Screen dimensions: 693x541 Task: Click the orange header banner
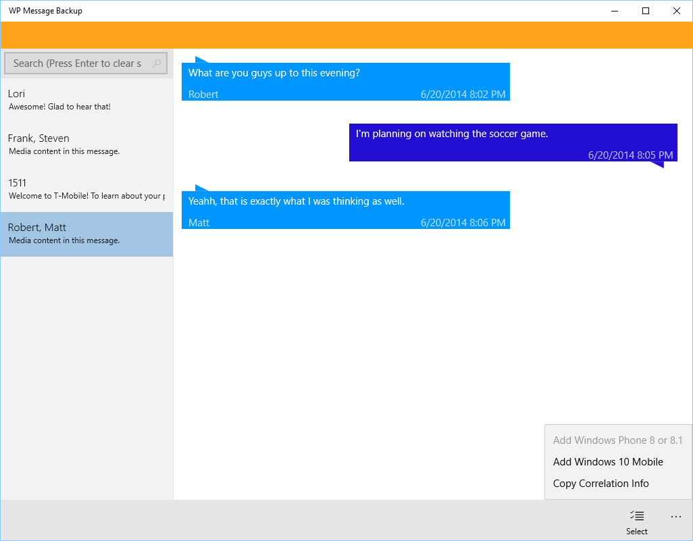(346, 32)
